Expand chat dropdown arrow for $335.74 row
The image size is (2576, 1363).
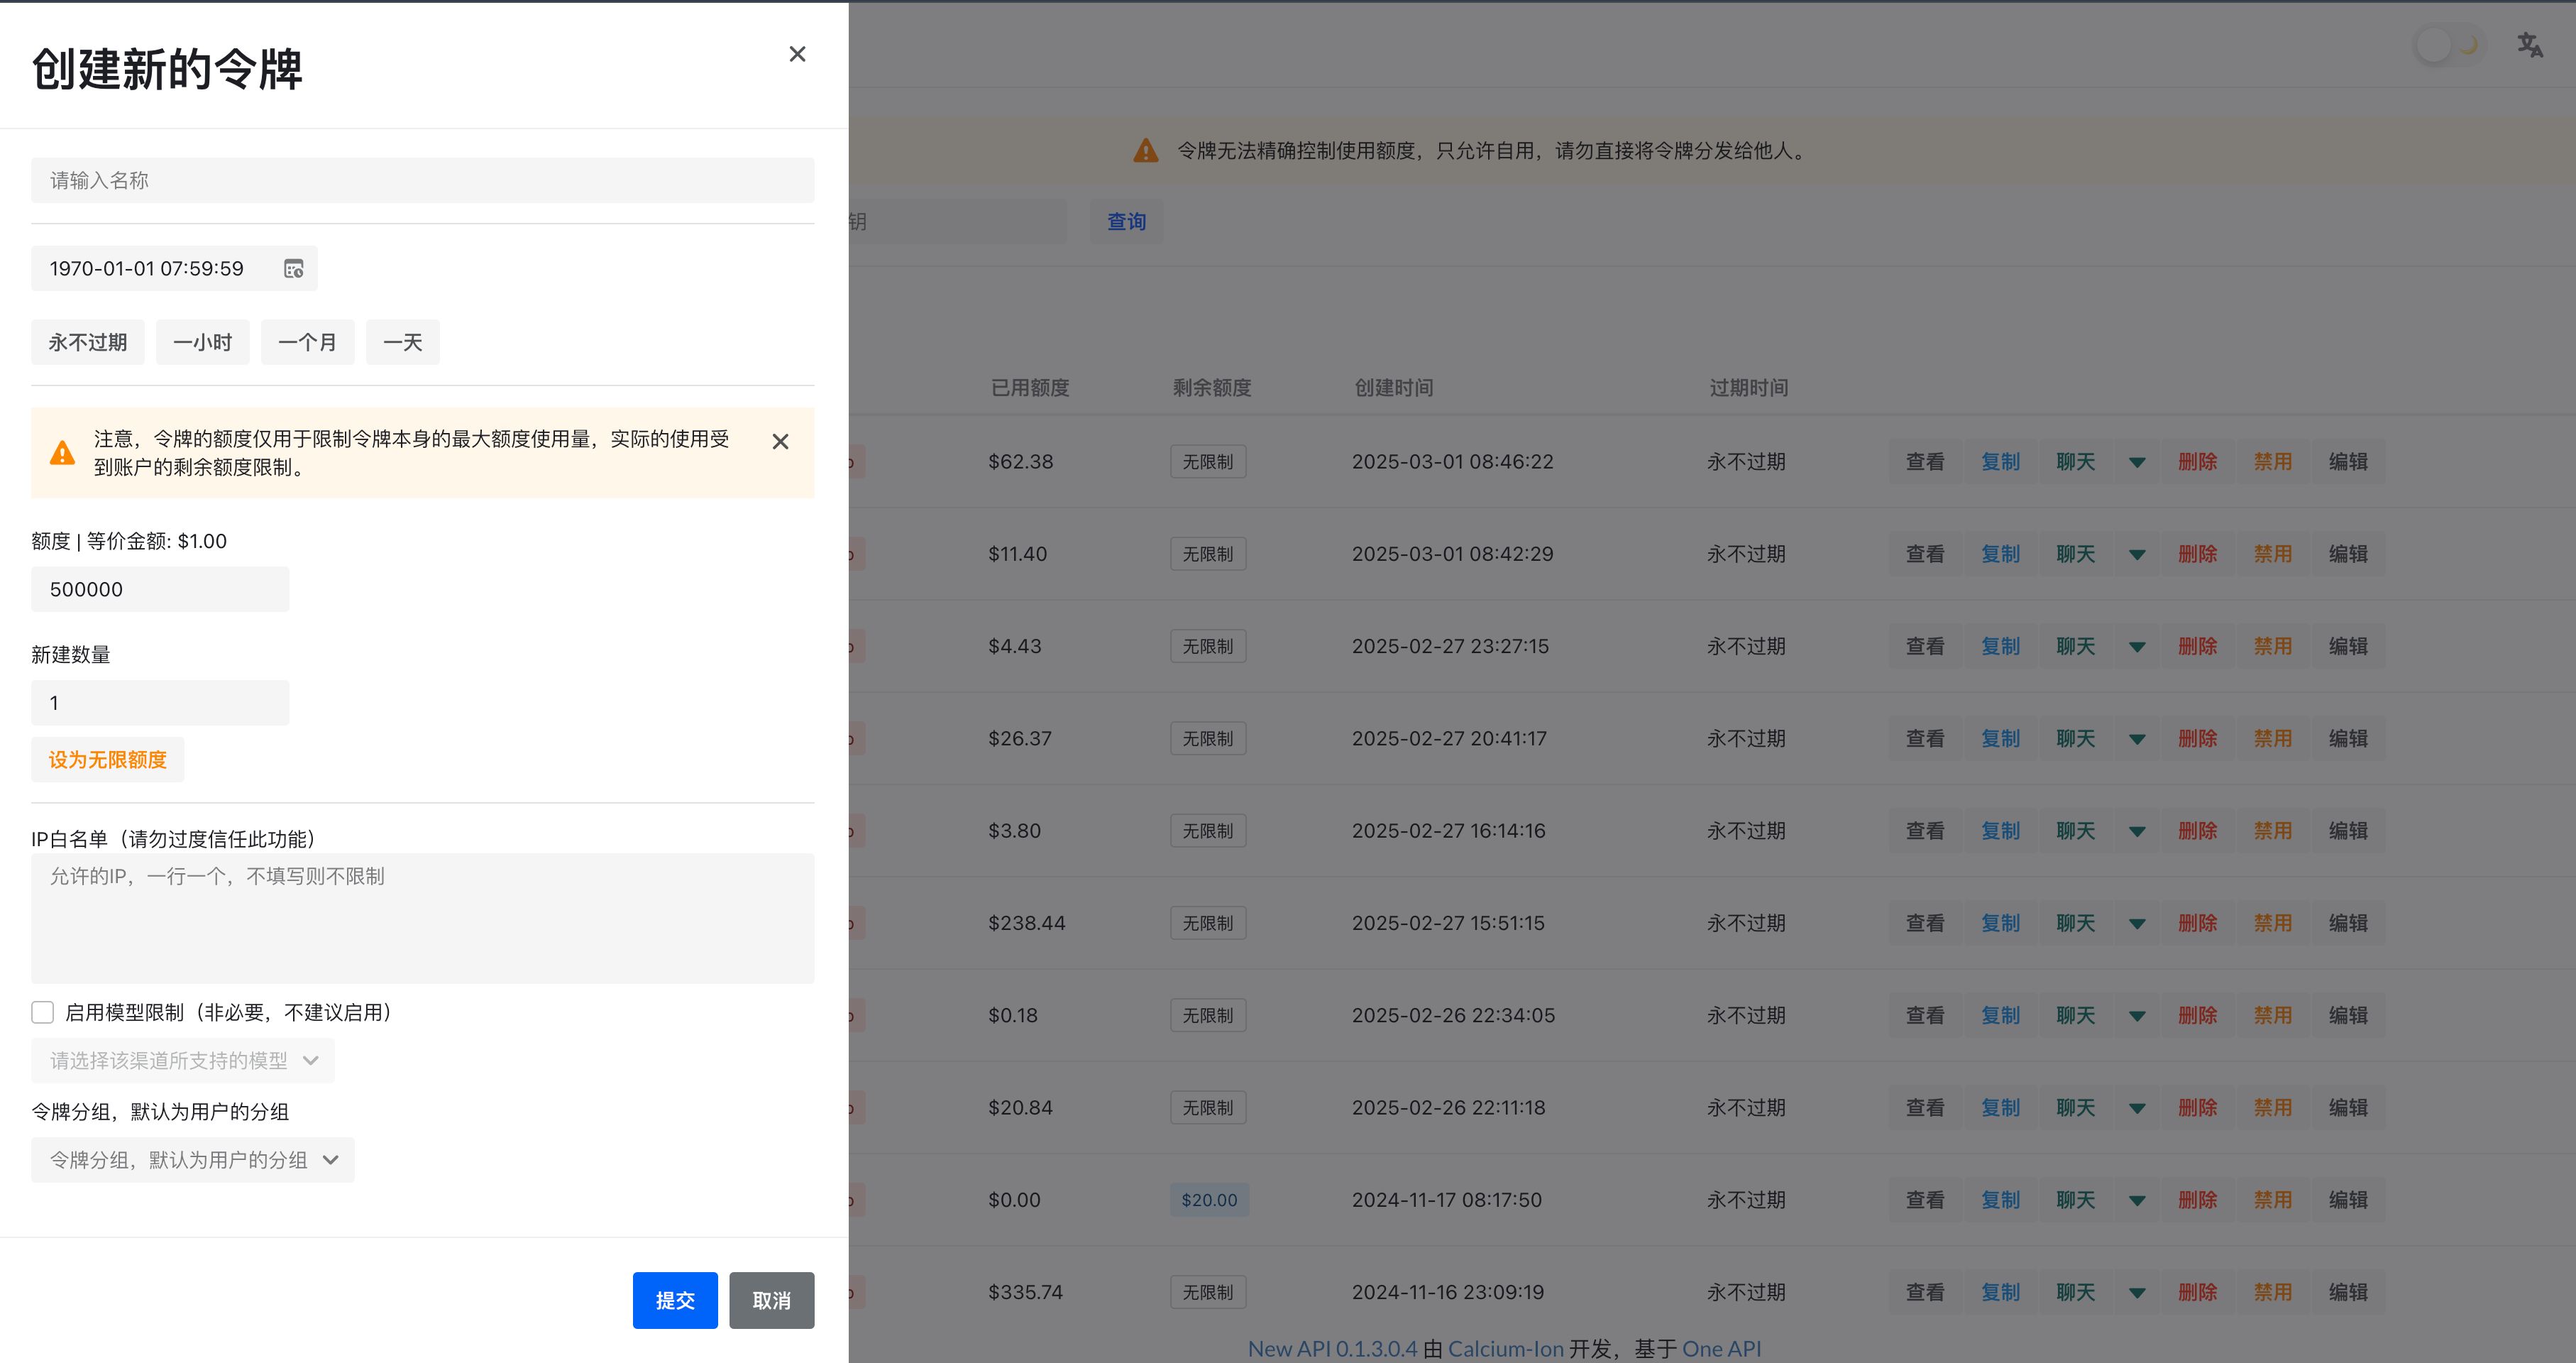2137,1293
